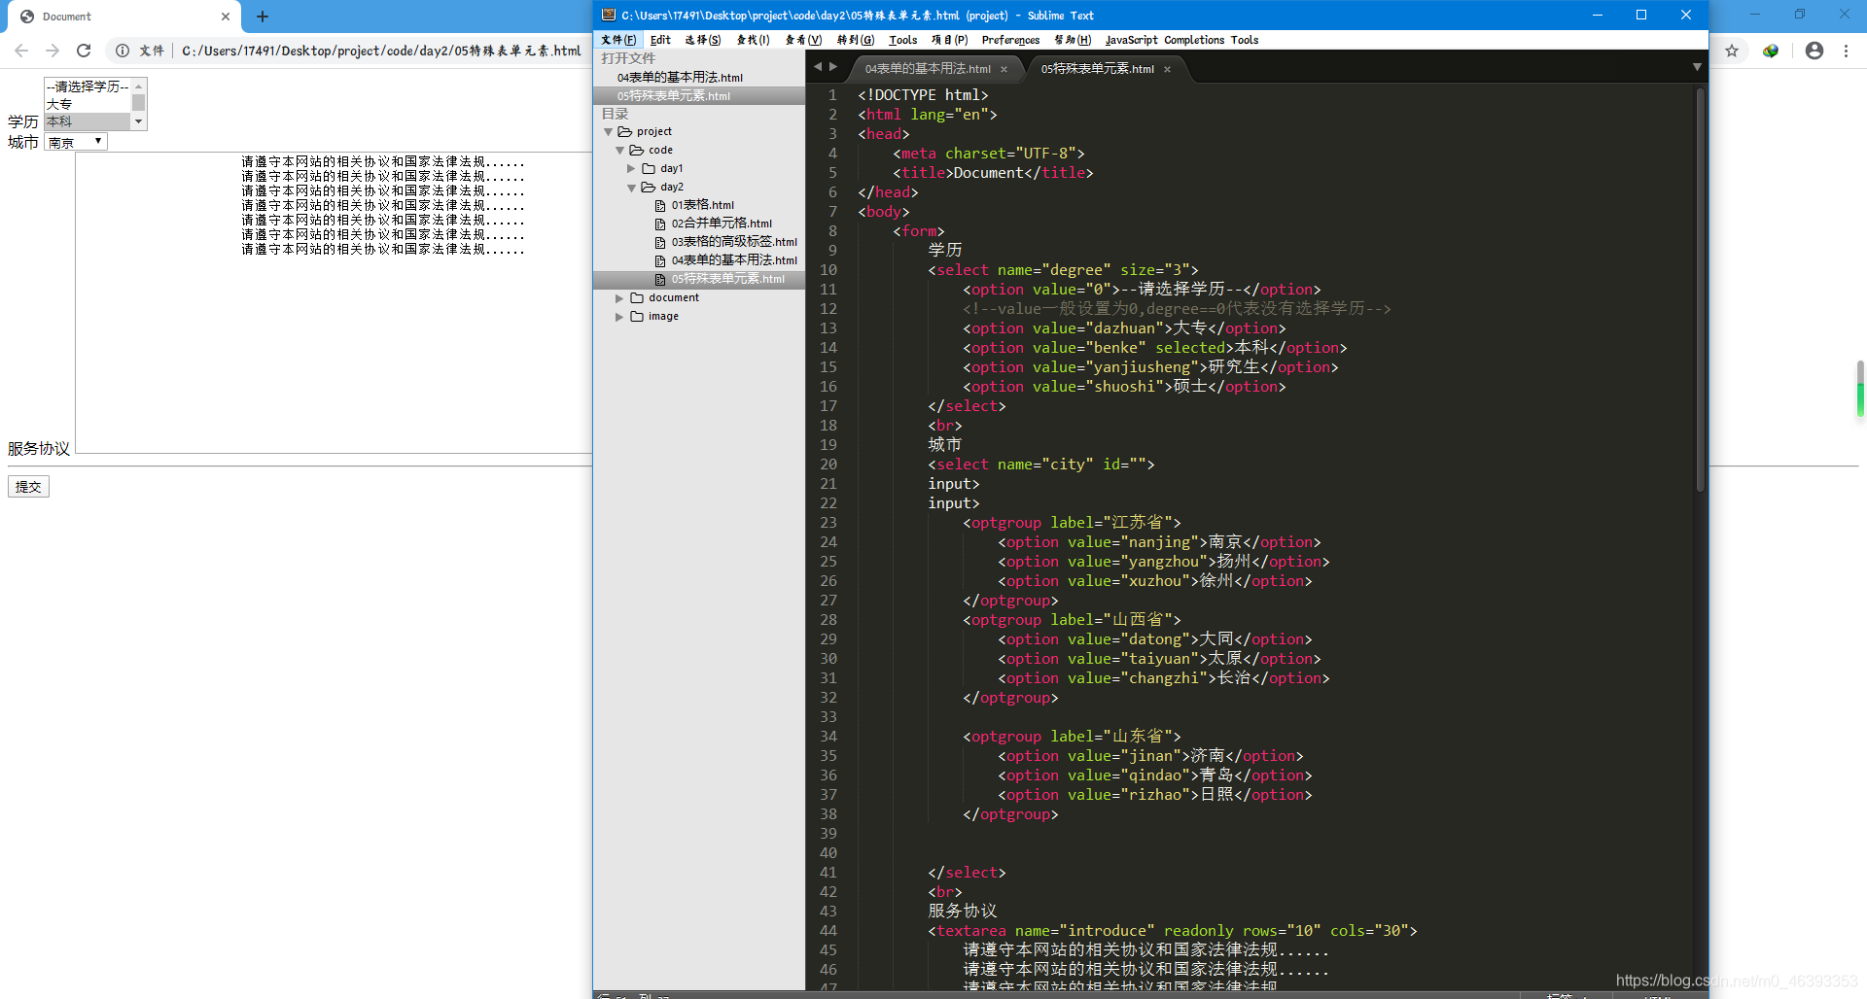Open the 选择(S) menu
Image resolution: width=1867 pixels, height=999 pixels.
[702, 40]
